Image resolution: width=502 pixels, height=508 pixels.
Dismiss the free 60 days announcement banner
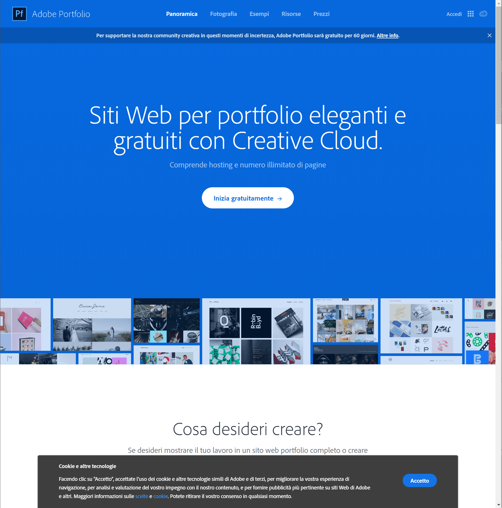point(489,36)
